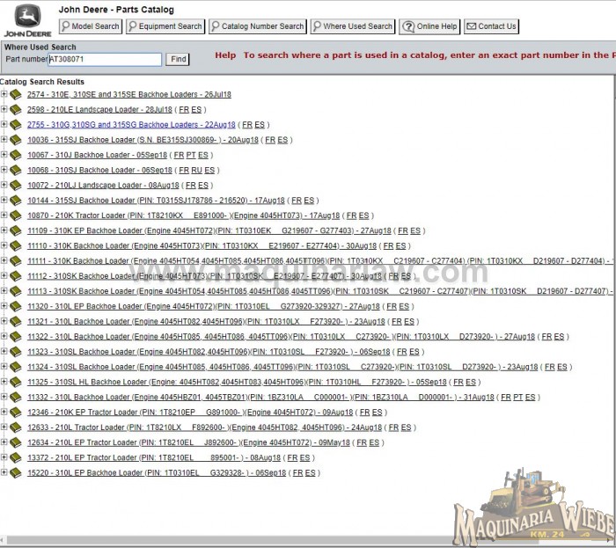Open the Model Search tab
Viewport: 616px width, 548px height.
click(91, 26)
